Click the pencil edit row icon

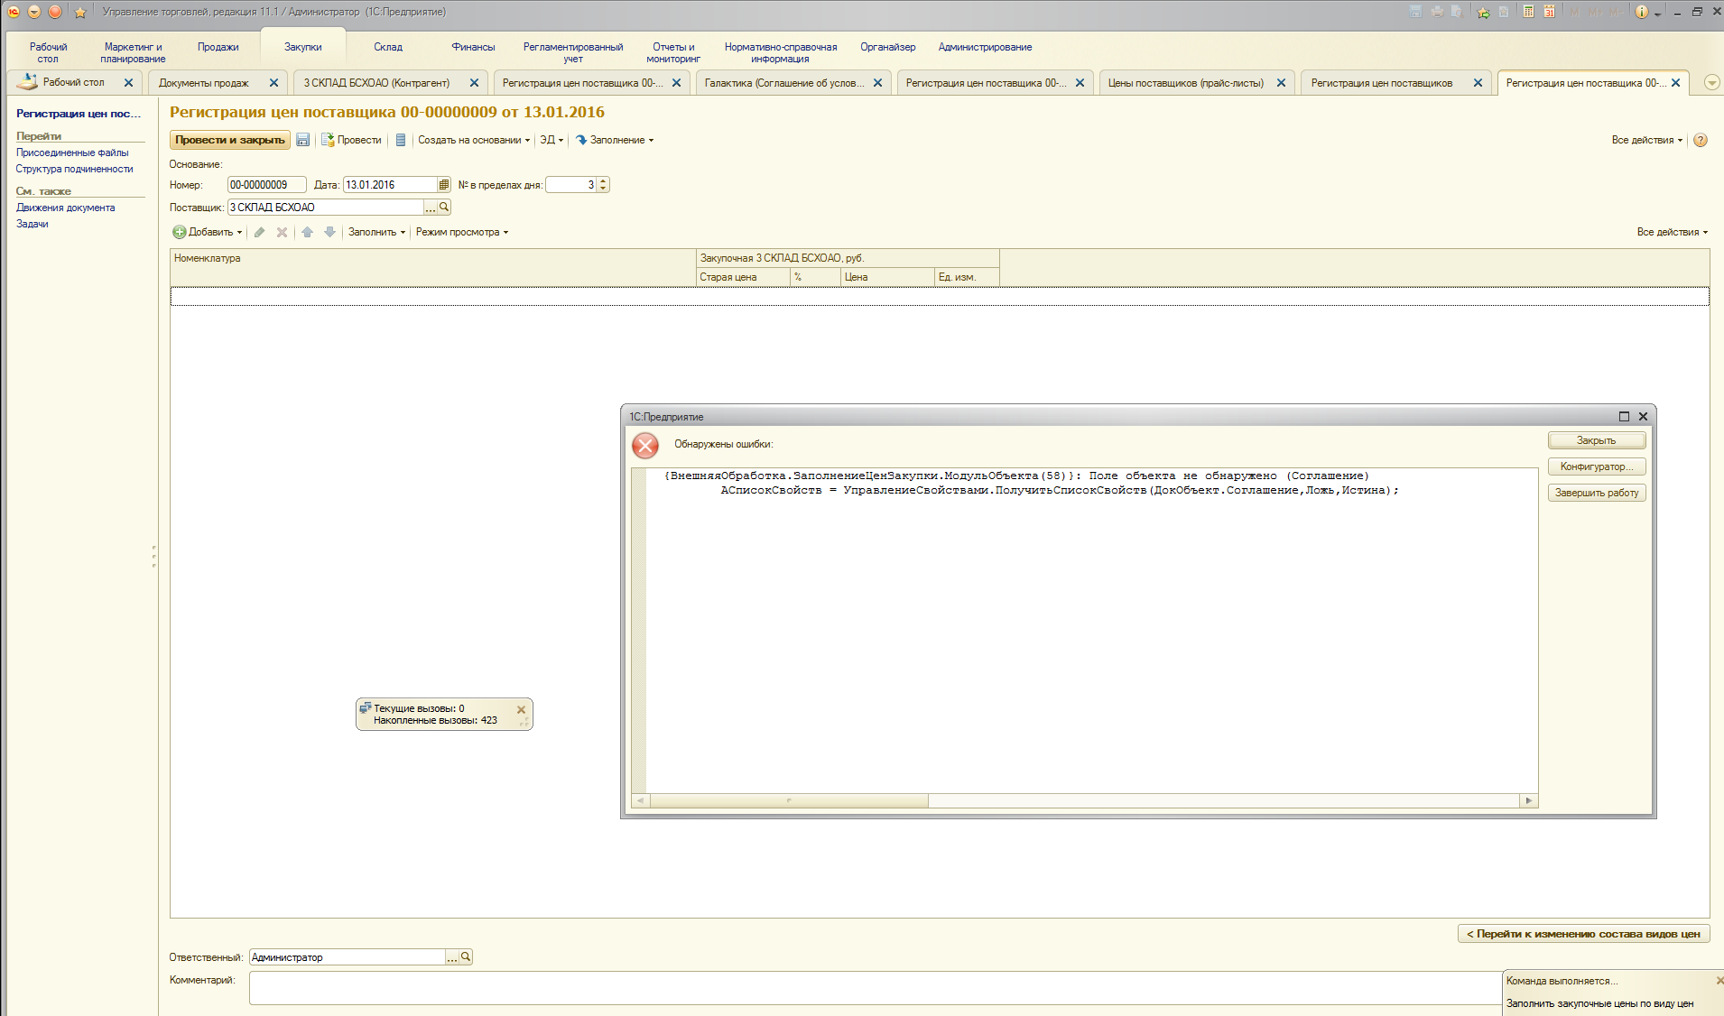[260, 232]
